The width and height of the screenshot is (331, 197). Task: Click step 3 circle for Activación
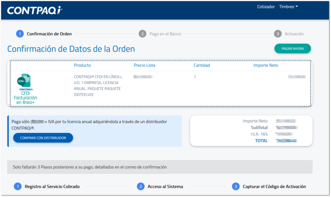coord(278,34)
